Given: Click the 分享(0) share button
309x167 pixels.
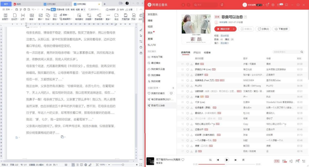Looking at the screenshot, I should click(x=263, y=29).
